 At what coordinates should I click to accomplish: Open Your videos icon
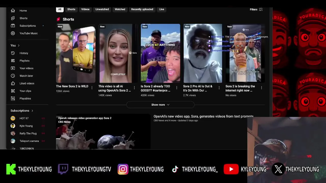click(13, 68)
